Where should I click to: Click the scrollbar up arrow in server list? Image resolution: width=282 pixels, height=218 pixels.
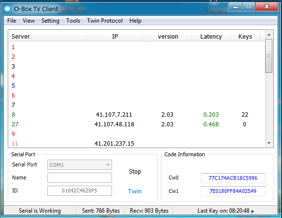[269, 35]
